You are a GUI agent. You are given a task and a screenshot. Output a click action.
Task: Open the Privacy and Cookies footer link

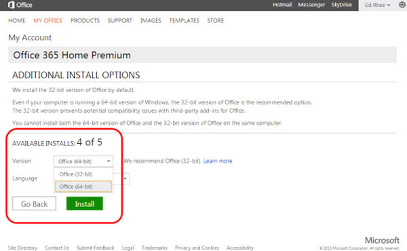pos(197,248)
